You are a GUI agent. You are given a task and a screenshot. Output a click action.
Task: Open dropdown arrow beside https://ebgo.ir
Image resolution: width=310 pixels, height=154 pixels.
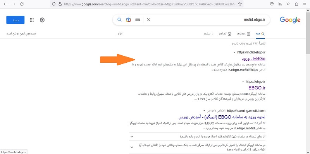[x=243, y=82]
